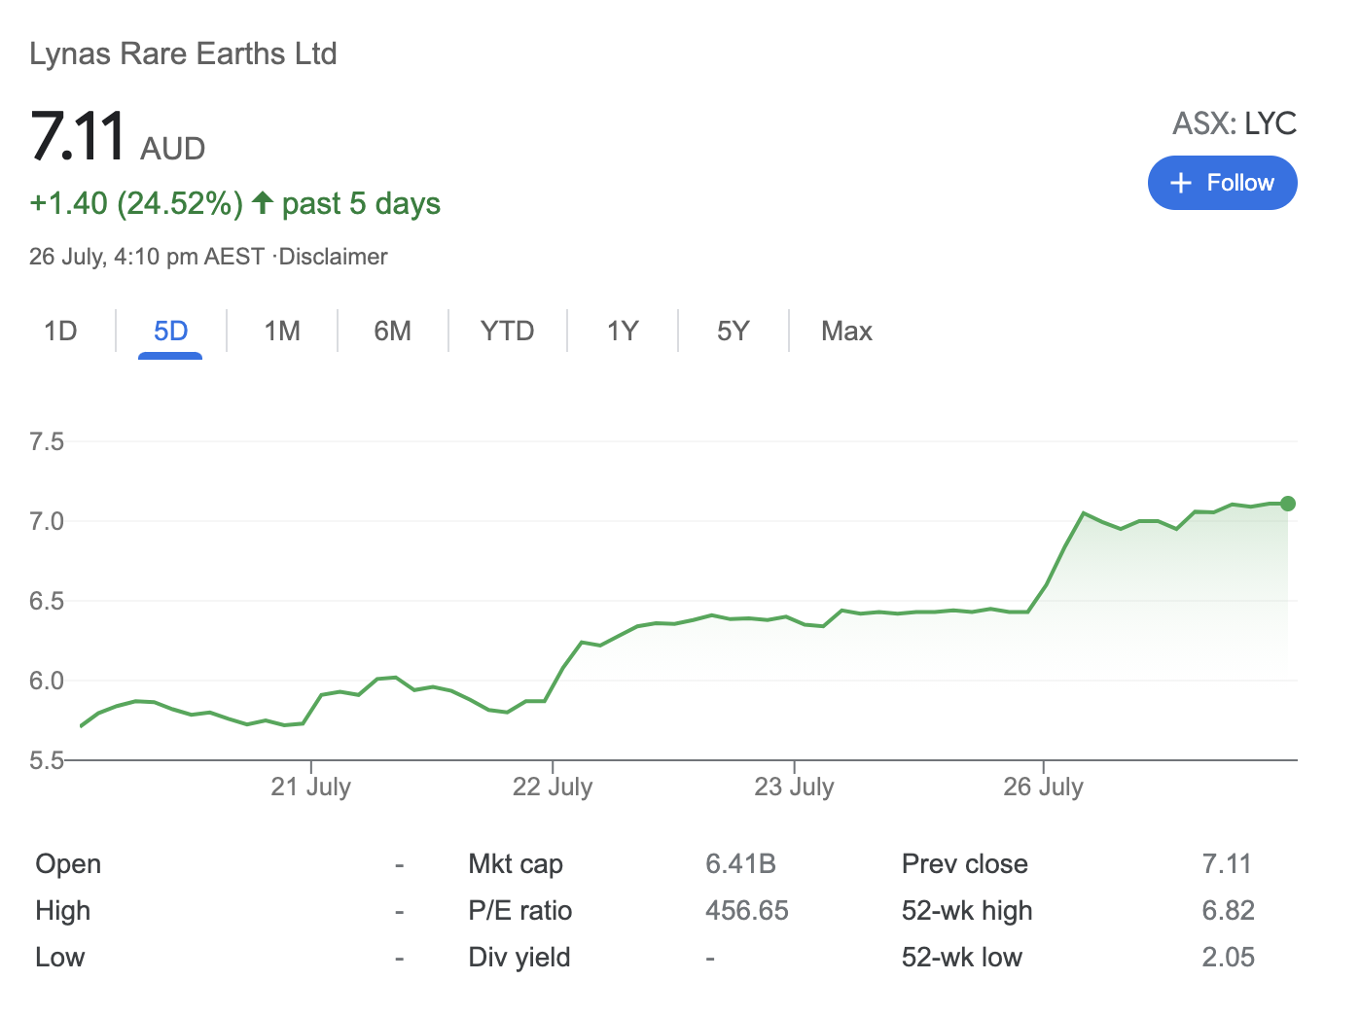Viewport: 1360px width, 1015px height.
Task: Show the Max time range
Action: coord(846,332)
